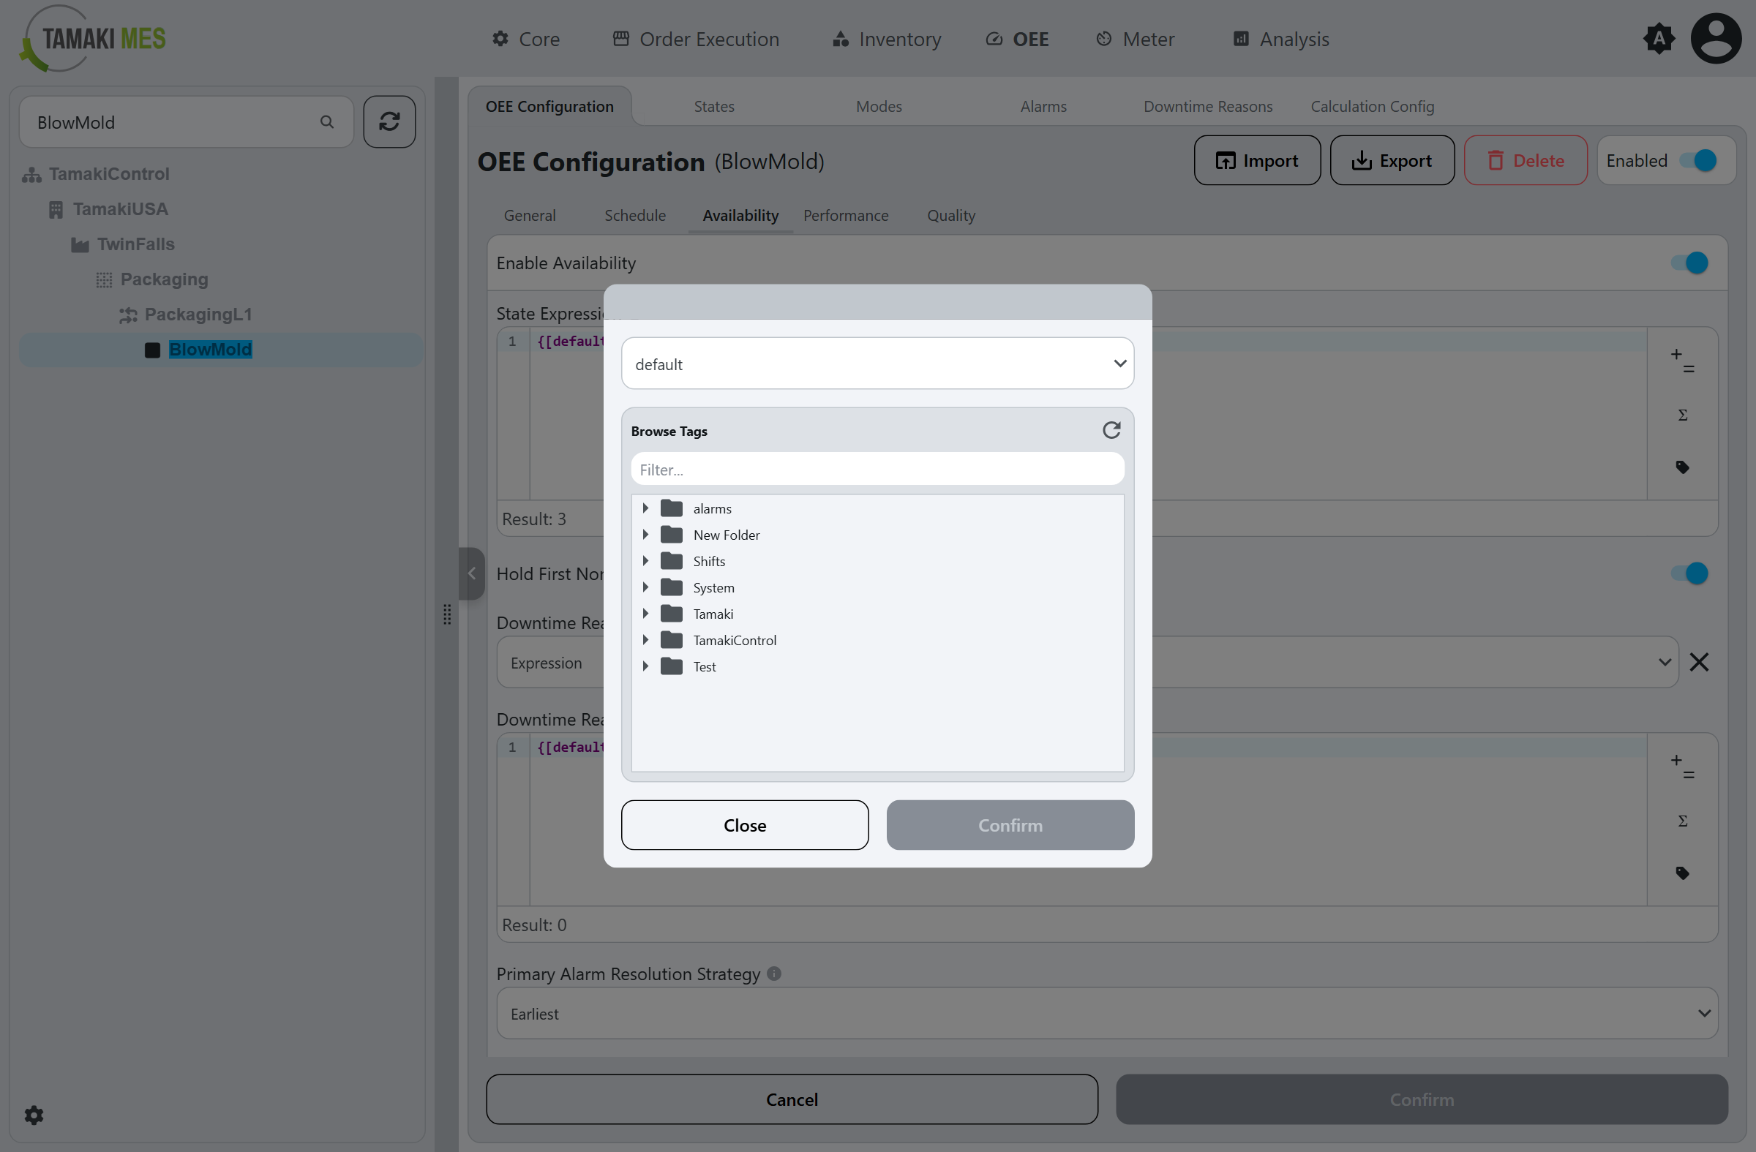Screen dimensions: 1756x1152
Task: Toggle the Enabled switch
Action: click(1697, 160)
